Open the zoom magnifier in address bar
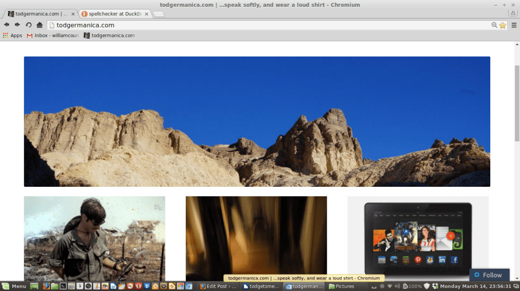Image resolution: width=520 pixels, height=291 pixels. (494, 25)
